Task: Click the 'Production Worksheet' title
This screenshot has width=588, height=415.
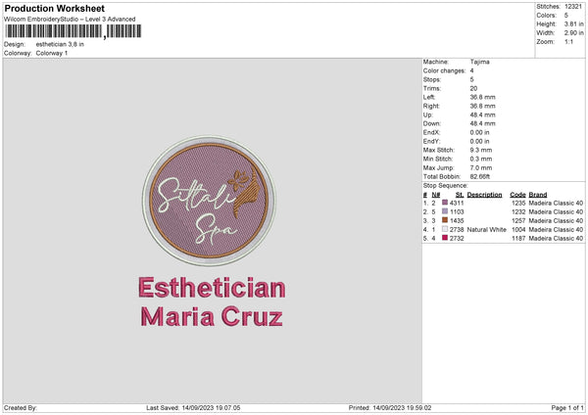Action: click(54, 8)
